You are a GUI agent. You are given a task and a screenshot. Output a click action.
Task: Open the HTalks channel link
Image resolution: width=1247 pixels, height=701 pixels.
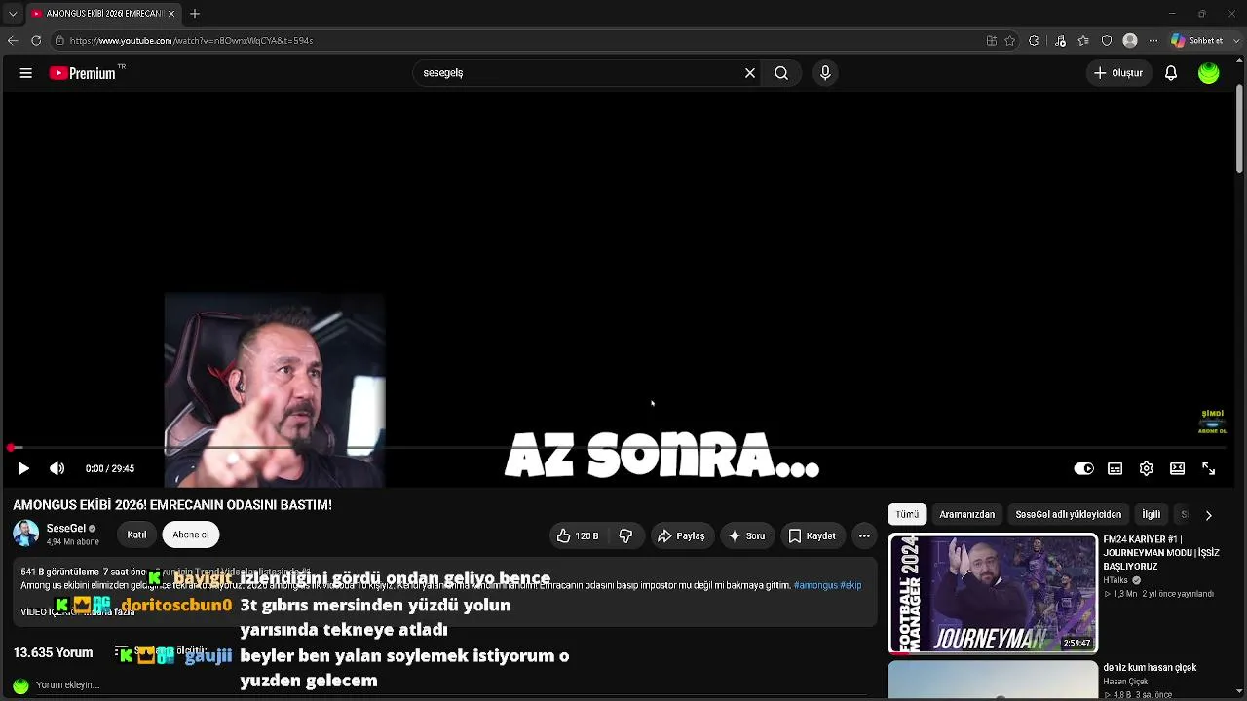pos(1116,580)
